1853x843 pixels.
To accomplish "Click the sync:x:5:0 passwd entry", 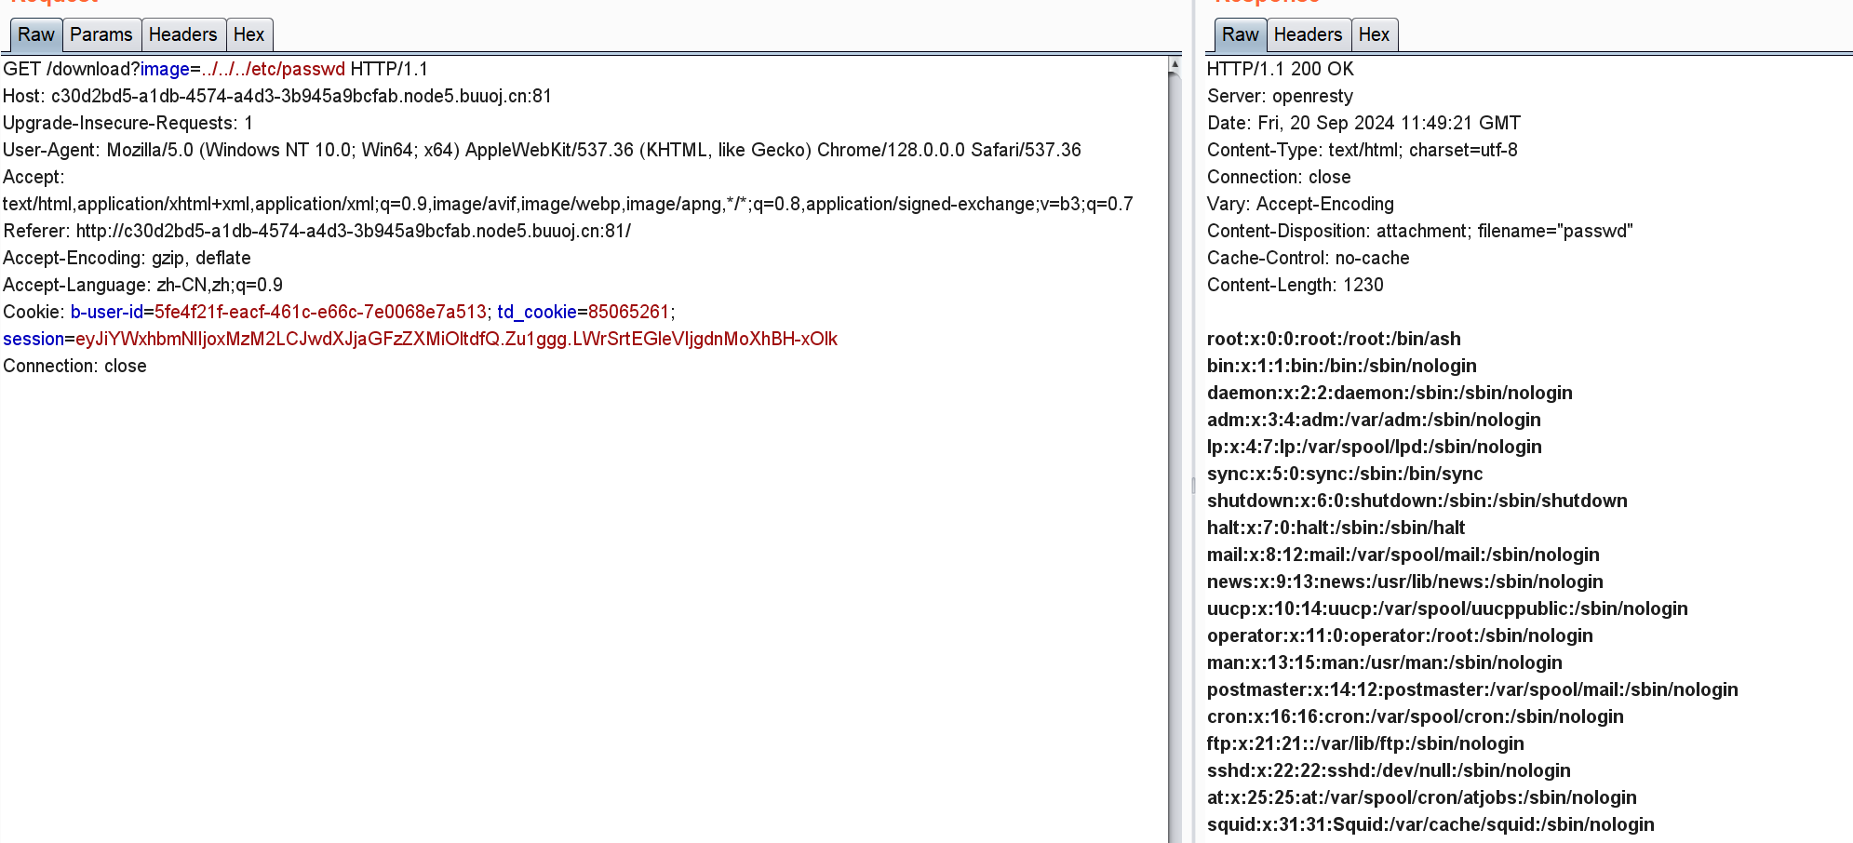I will tap(1345, 474).
